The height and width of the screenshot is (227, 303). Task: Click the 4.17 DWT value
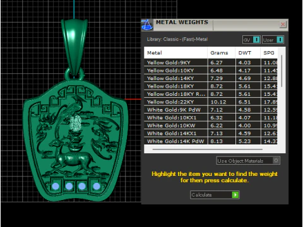(244, 71)
